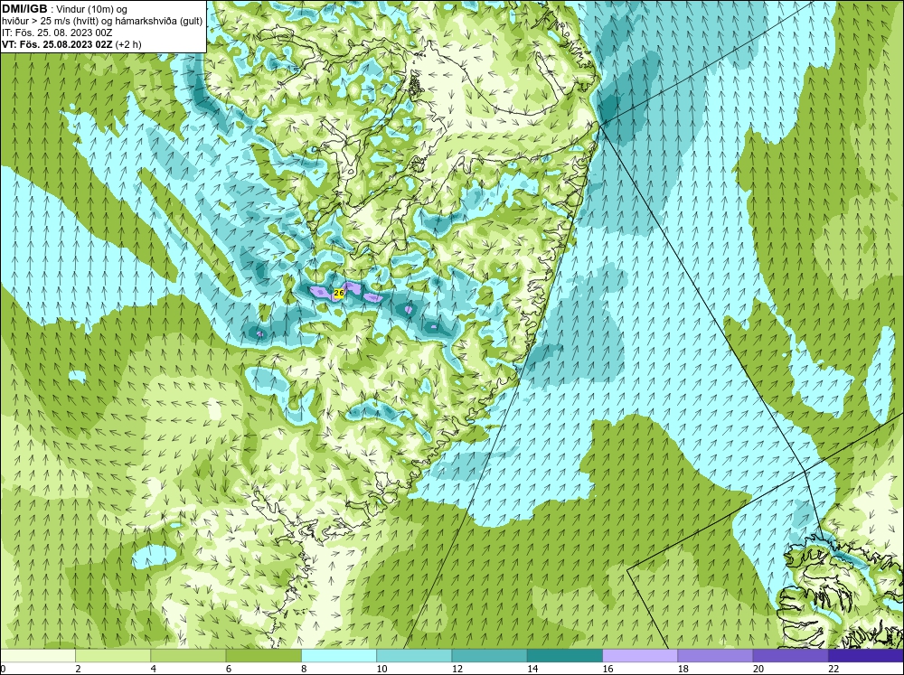Pick the dark teal 14–16 m/s swatch
904x675 pixels.
[x=565, y=656]
